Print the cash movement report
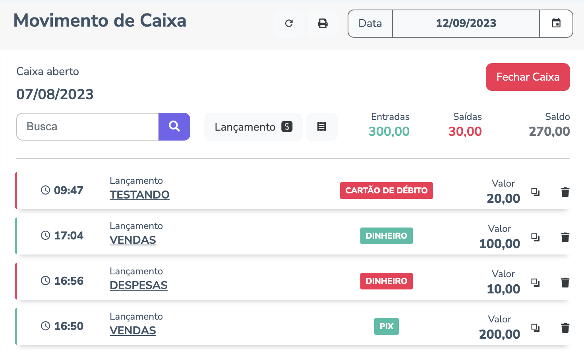 coord(323,23)
